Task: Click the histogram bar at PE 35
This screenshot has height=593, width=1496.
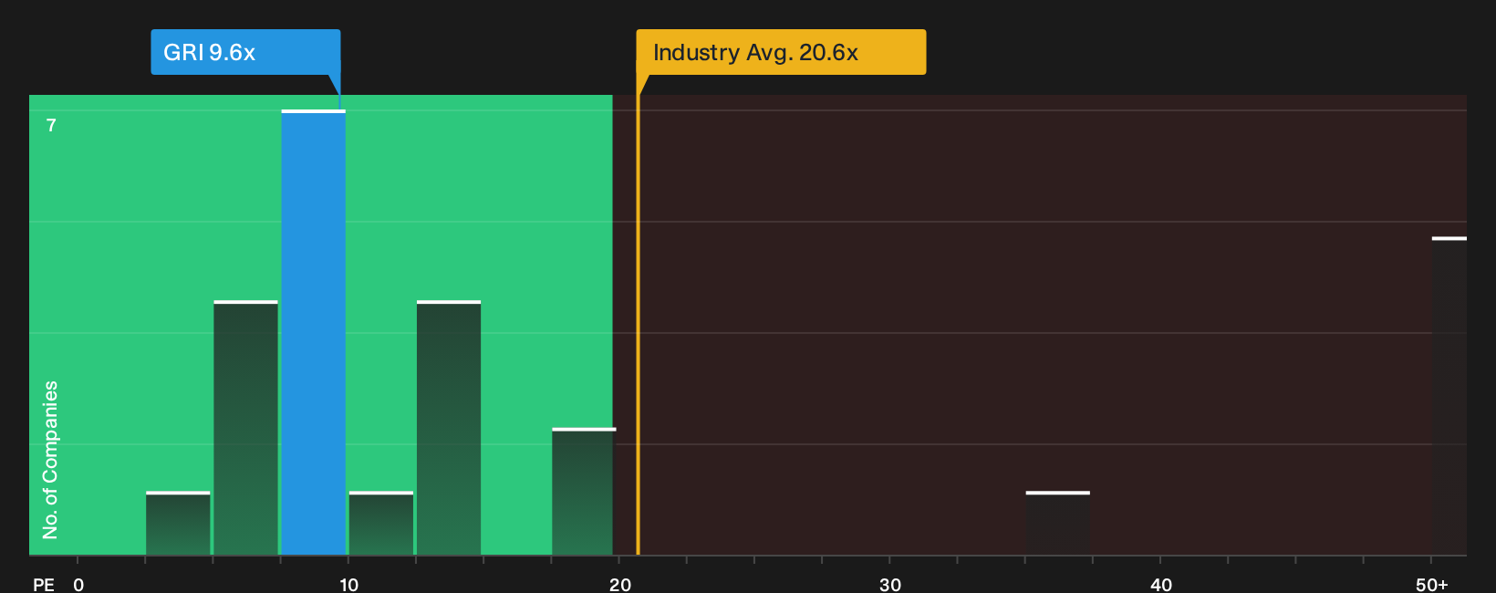Action: tap(1058, 523)
